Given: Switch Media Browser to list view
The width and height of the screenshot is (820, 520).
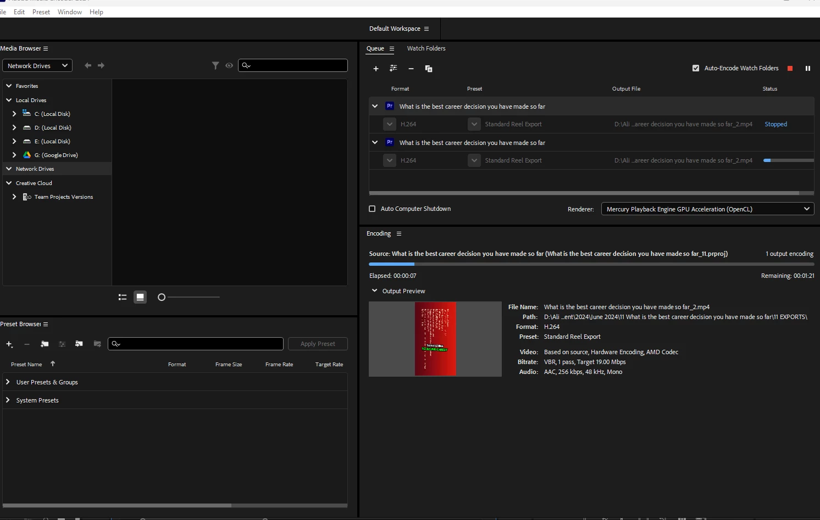Looking at the screenshot, I should (x=123, y=297).
